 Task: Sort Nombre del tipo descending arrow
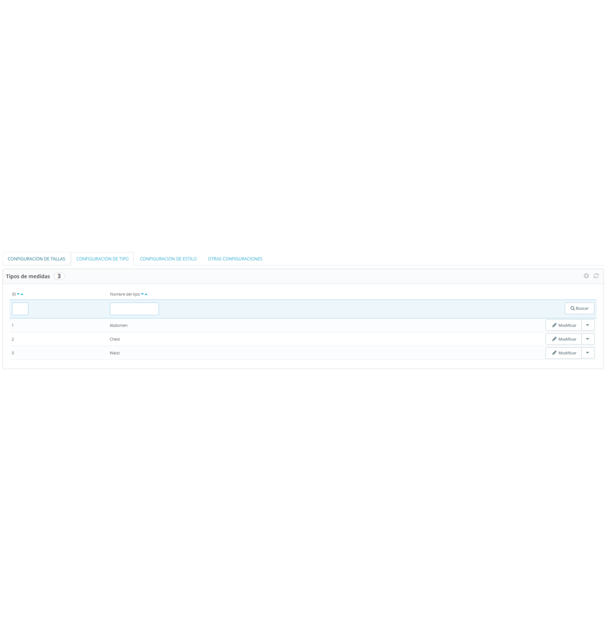click(x=142, y=294)
